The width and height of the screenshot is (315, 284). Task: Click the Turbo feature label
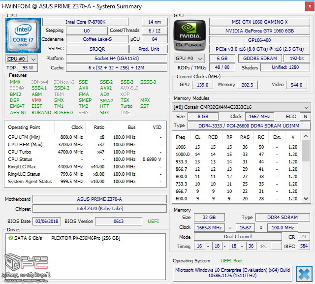(126, 106)
